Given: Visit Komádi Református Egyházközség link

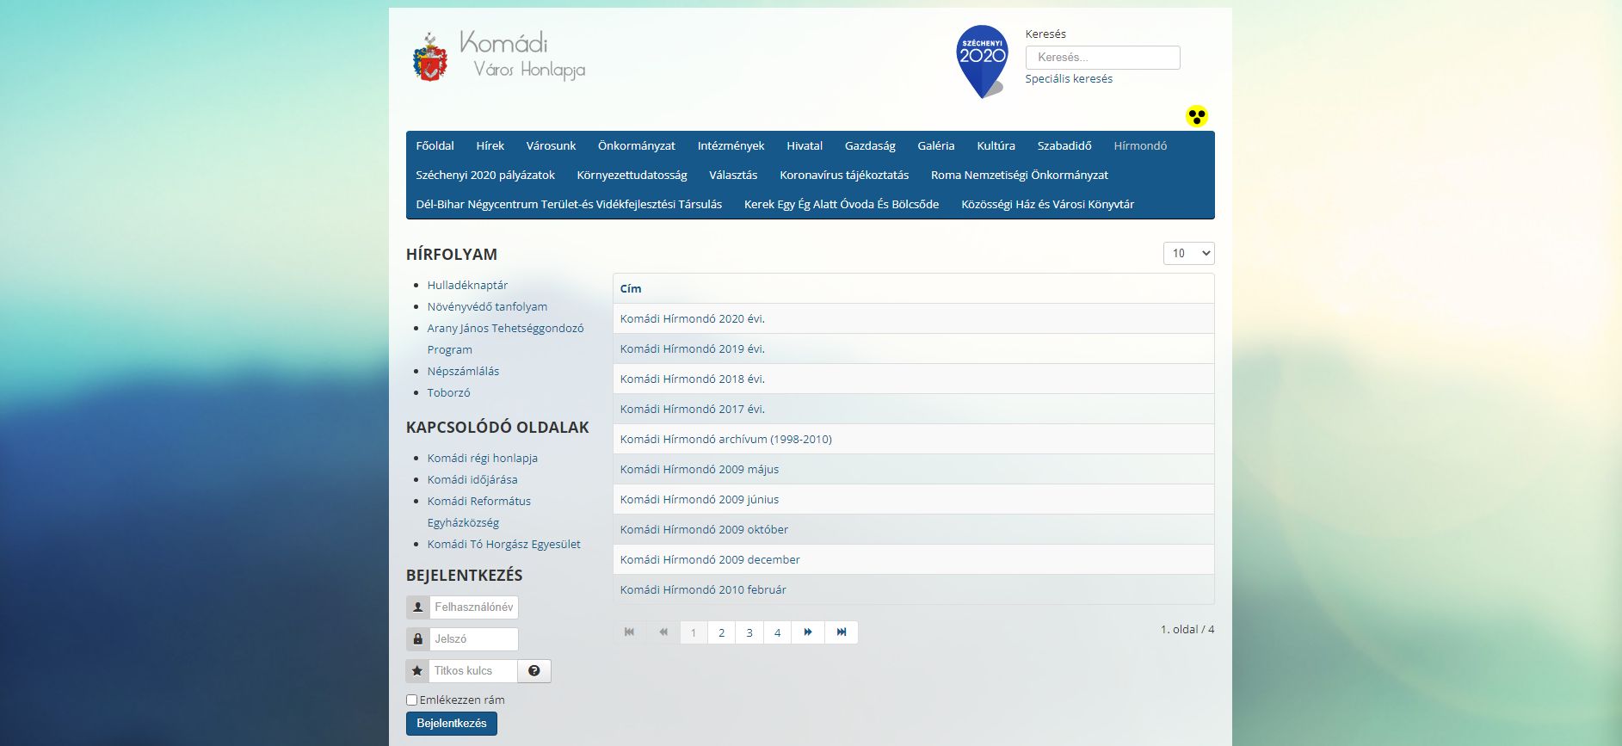Looking at the screenshot, I should [x=479, y=512].
